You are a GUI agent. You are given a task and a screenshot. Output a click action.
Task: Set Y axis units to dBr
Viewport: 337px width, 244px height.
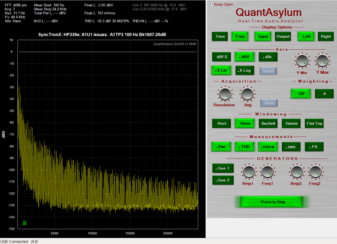click(x=268, y=57)
